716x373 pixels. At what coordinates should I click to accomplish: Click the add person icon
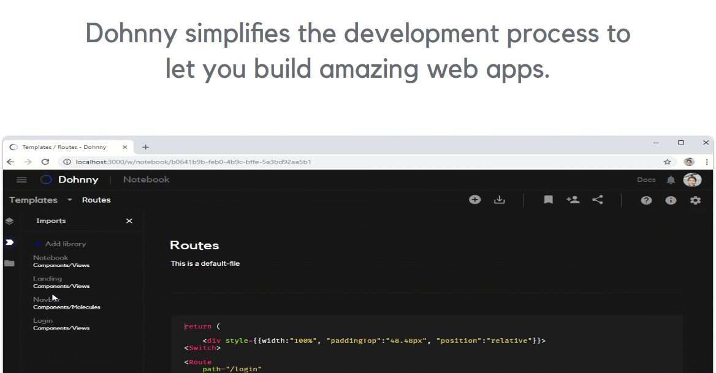[573, 200]
